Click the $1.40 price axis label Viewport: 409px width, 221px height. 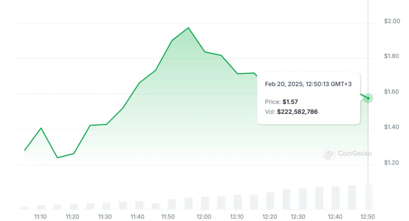pyautogui.click(x=392, y=127)
